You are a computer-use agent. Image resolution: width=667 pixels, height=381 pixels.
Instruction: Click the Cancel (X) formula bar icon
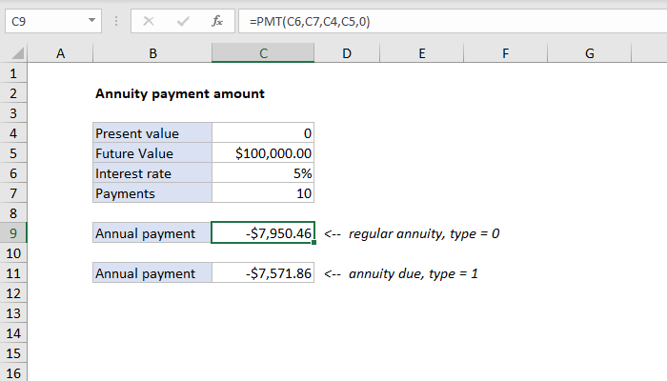click(x=149, y=19)
